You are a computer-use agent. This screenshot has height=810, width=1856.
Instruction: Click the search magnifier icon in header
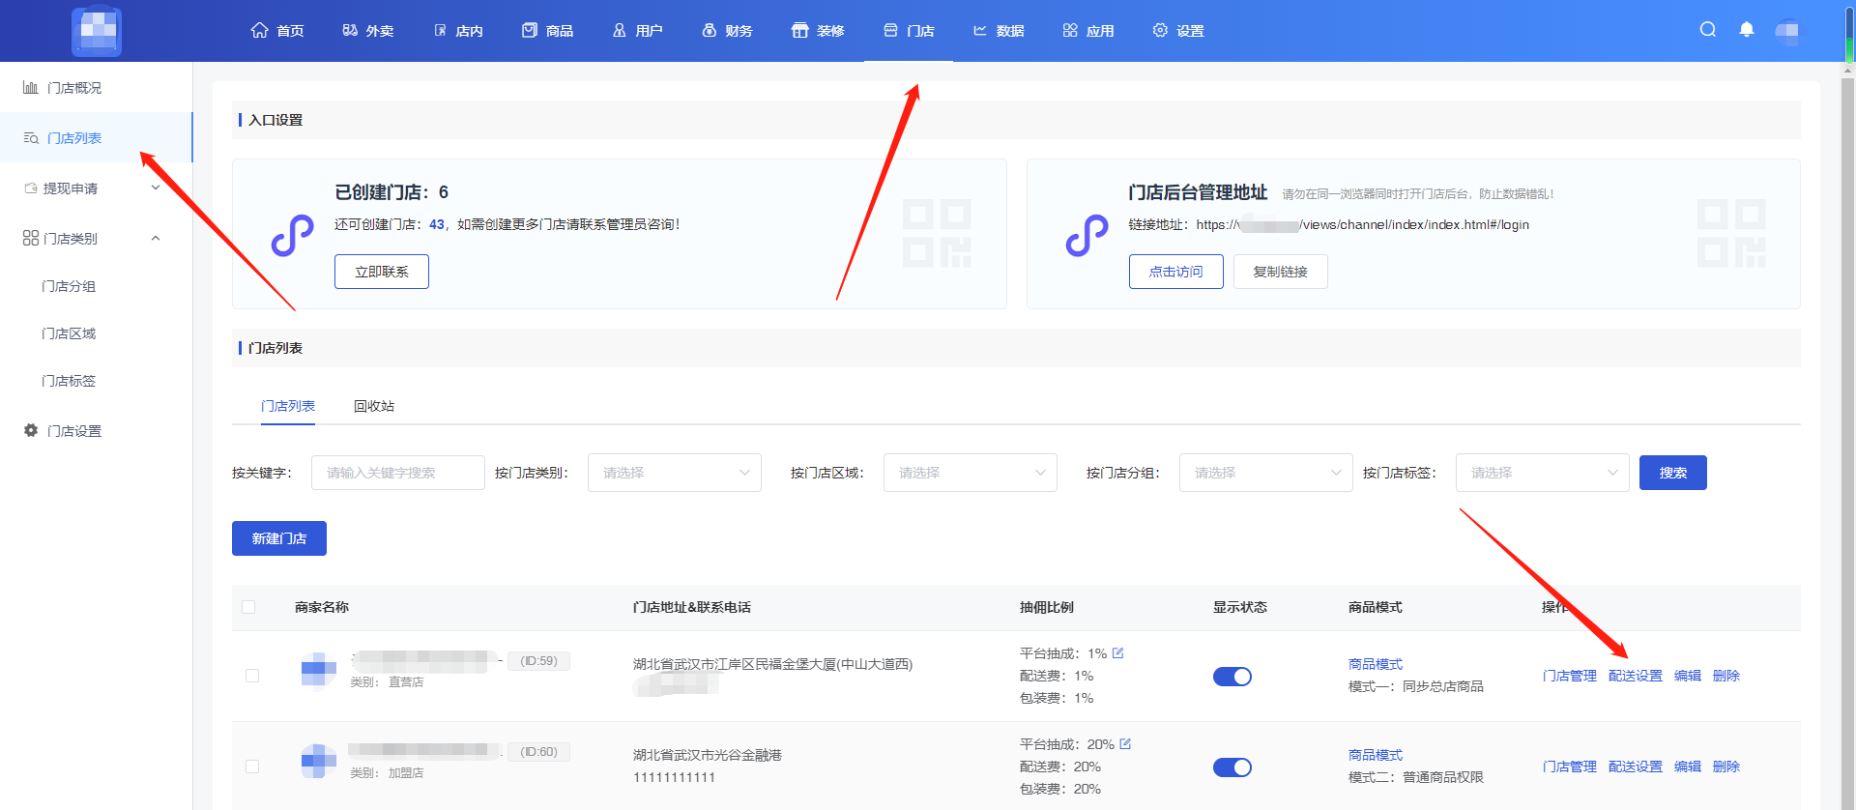[x=1708, y=30]
